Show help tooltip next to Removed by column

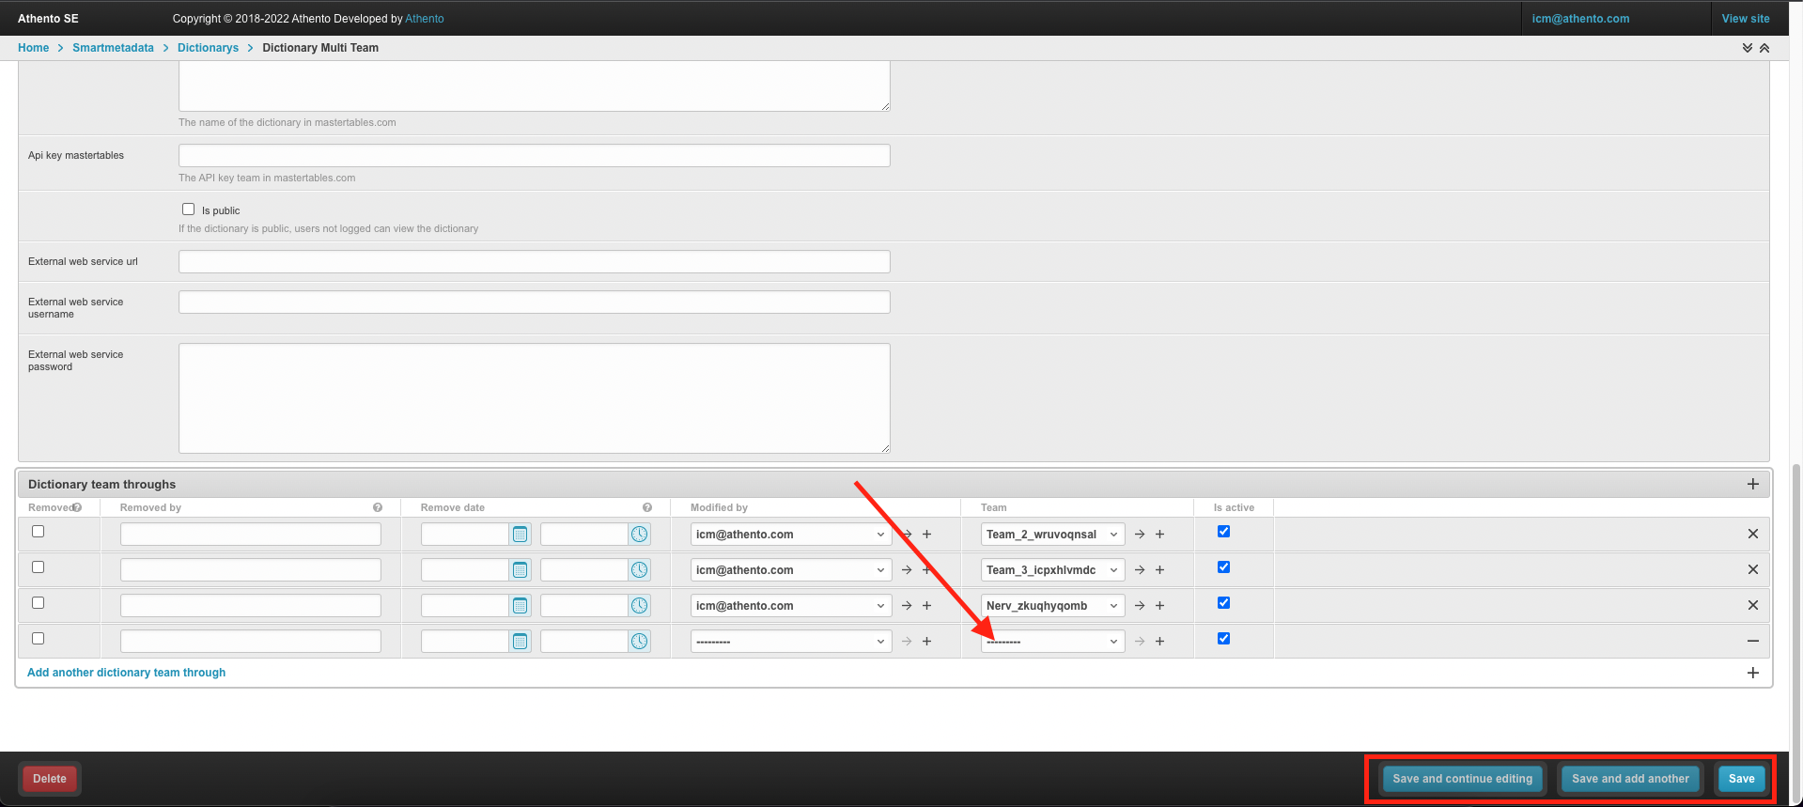click(x=378, y=507)
